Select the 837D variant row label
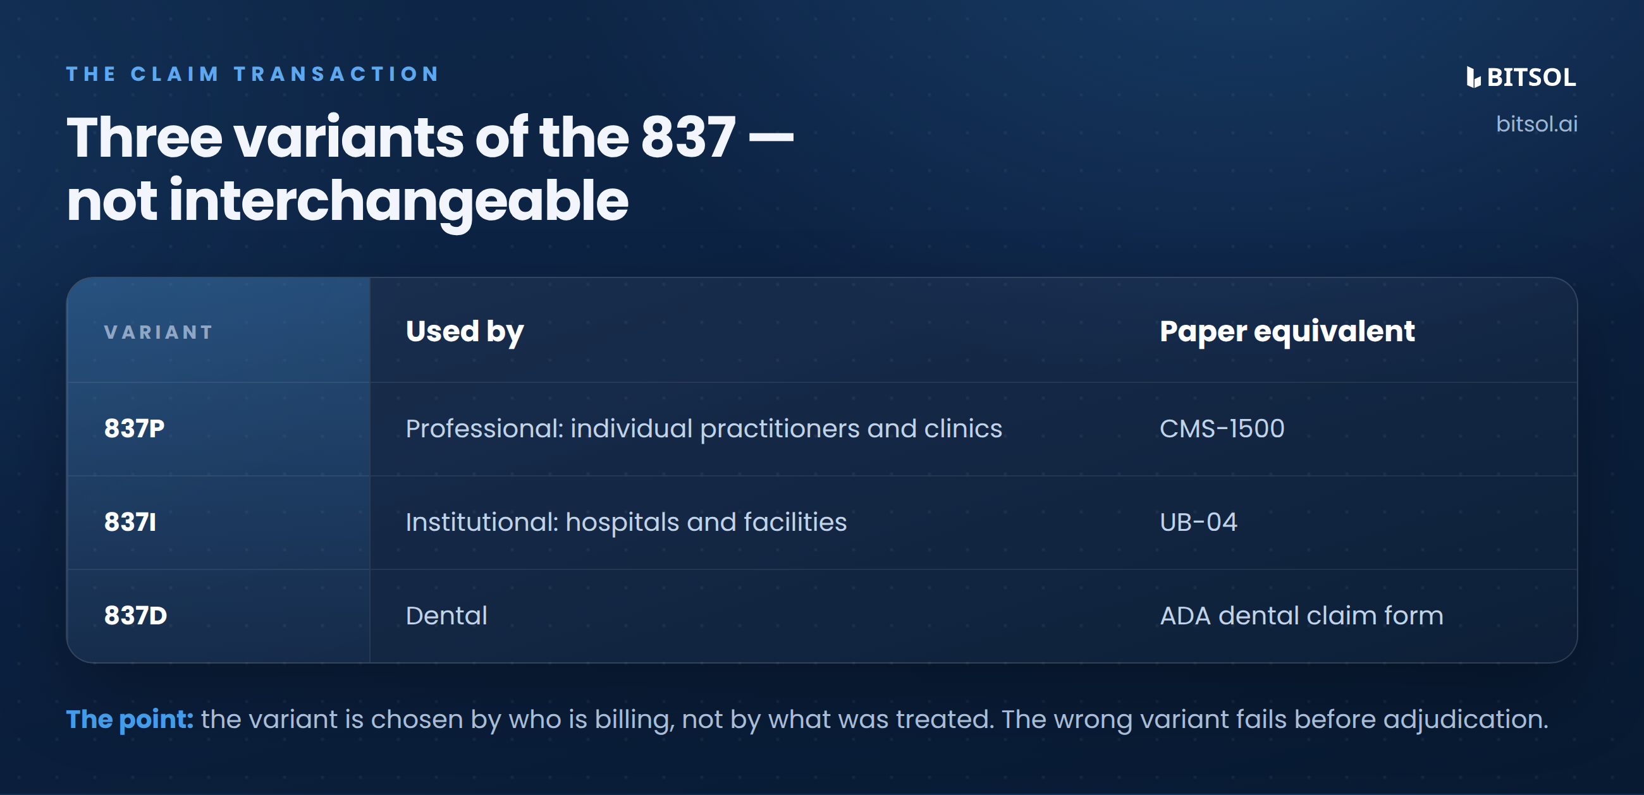Viewport: 1644px width, 795px height. pyautogui.click(x=135, y=615)
